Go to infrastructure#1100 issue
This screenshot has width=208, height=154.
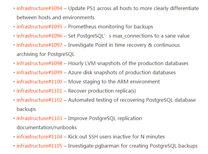point(39,82)
